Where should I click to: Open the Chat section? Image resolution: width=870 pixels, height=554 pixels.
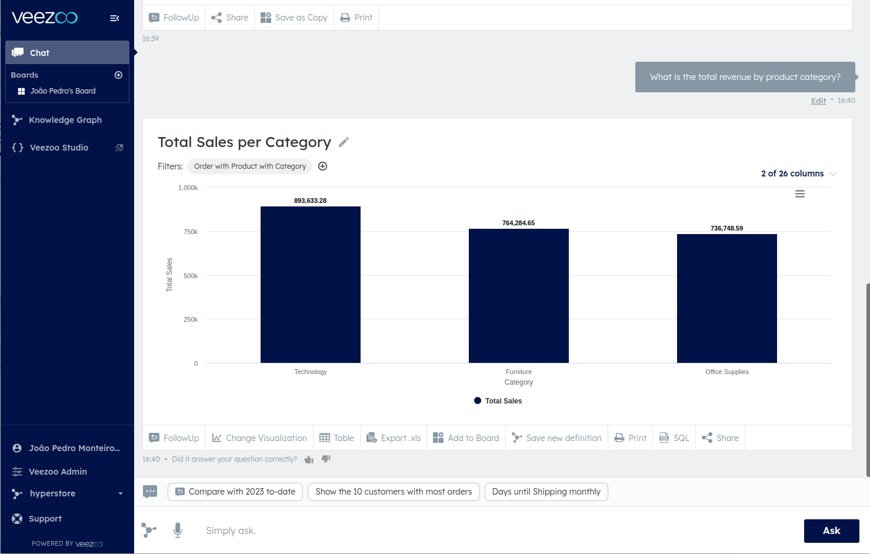click(x=67, y=52)
